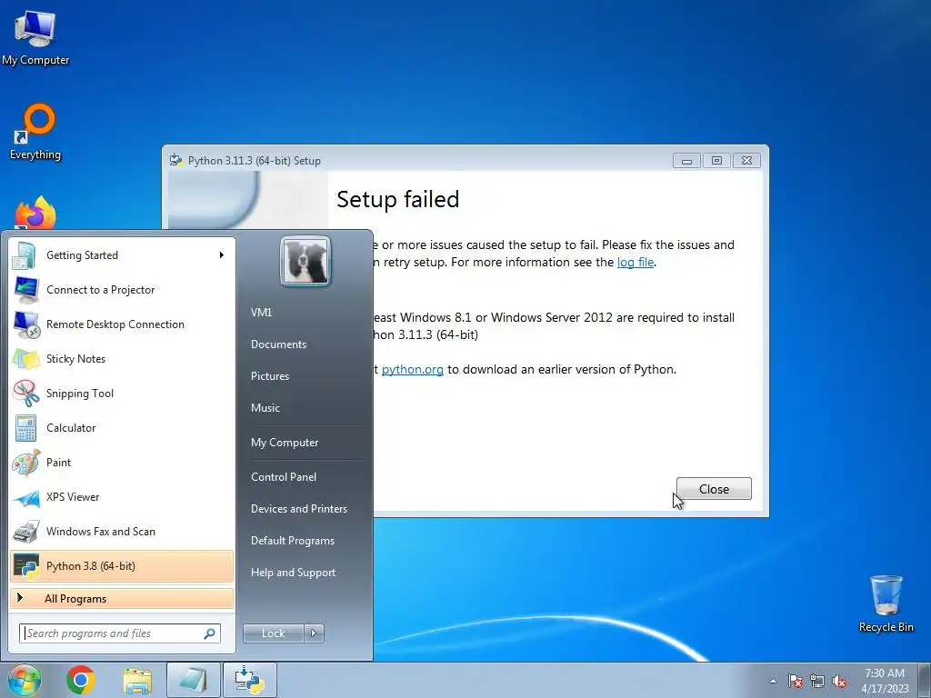The image size is (931, 698).
Task: Expand All Programs list
Action: point(122,598)
